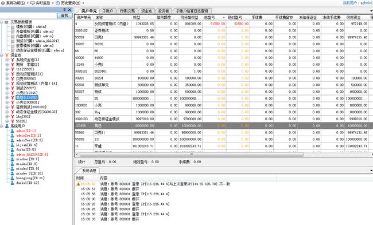Click the yuan icon of 测试[55557]
This screenshot has height=225, width=373.
[13, 88]
